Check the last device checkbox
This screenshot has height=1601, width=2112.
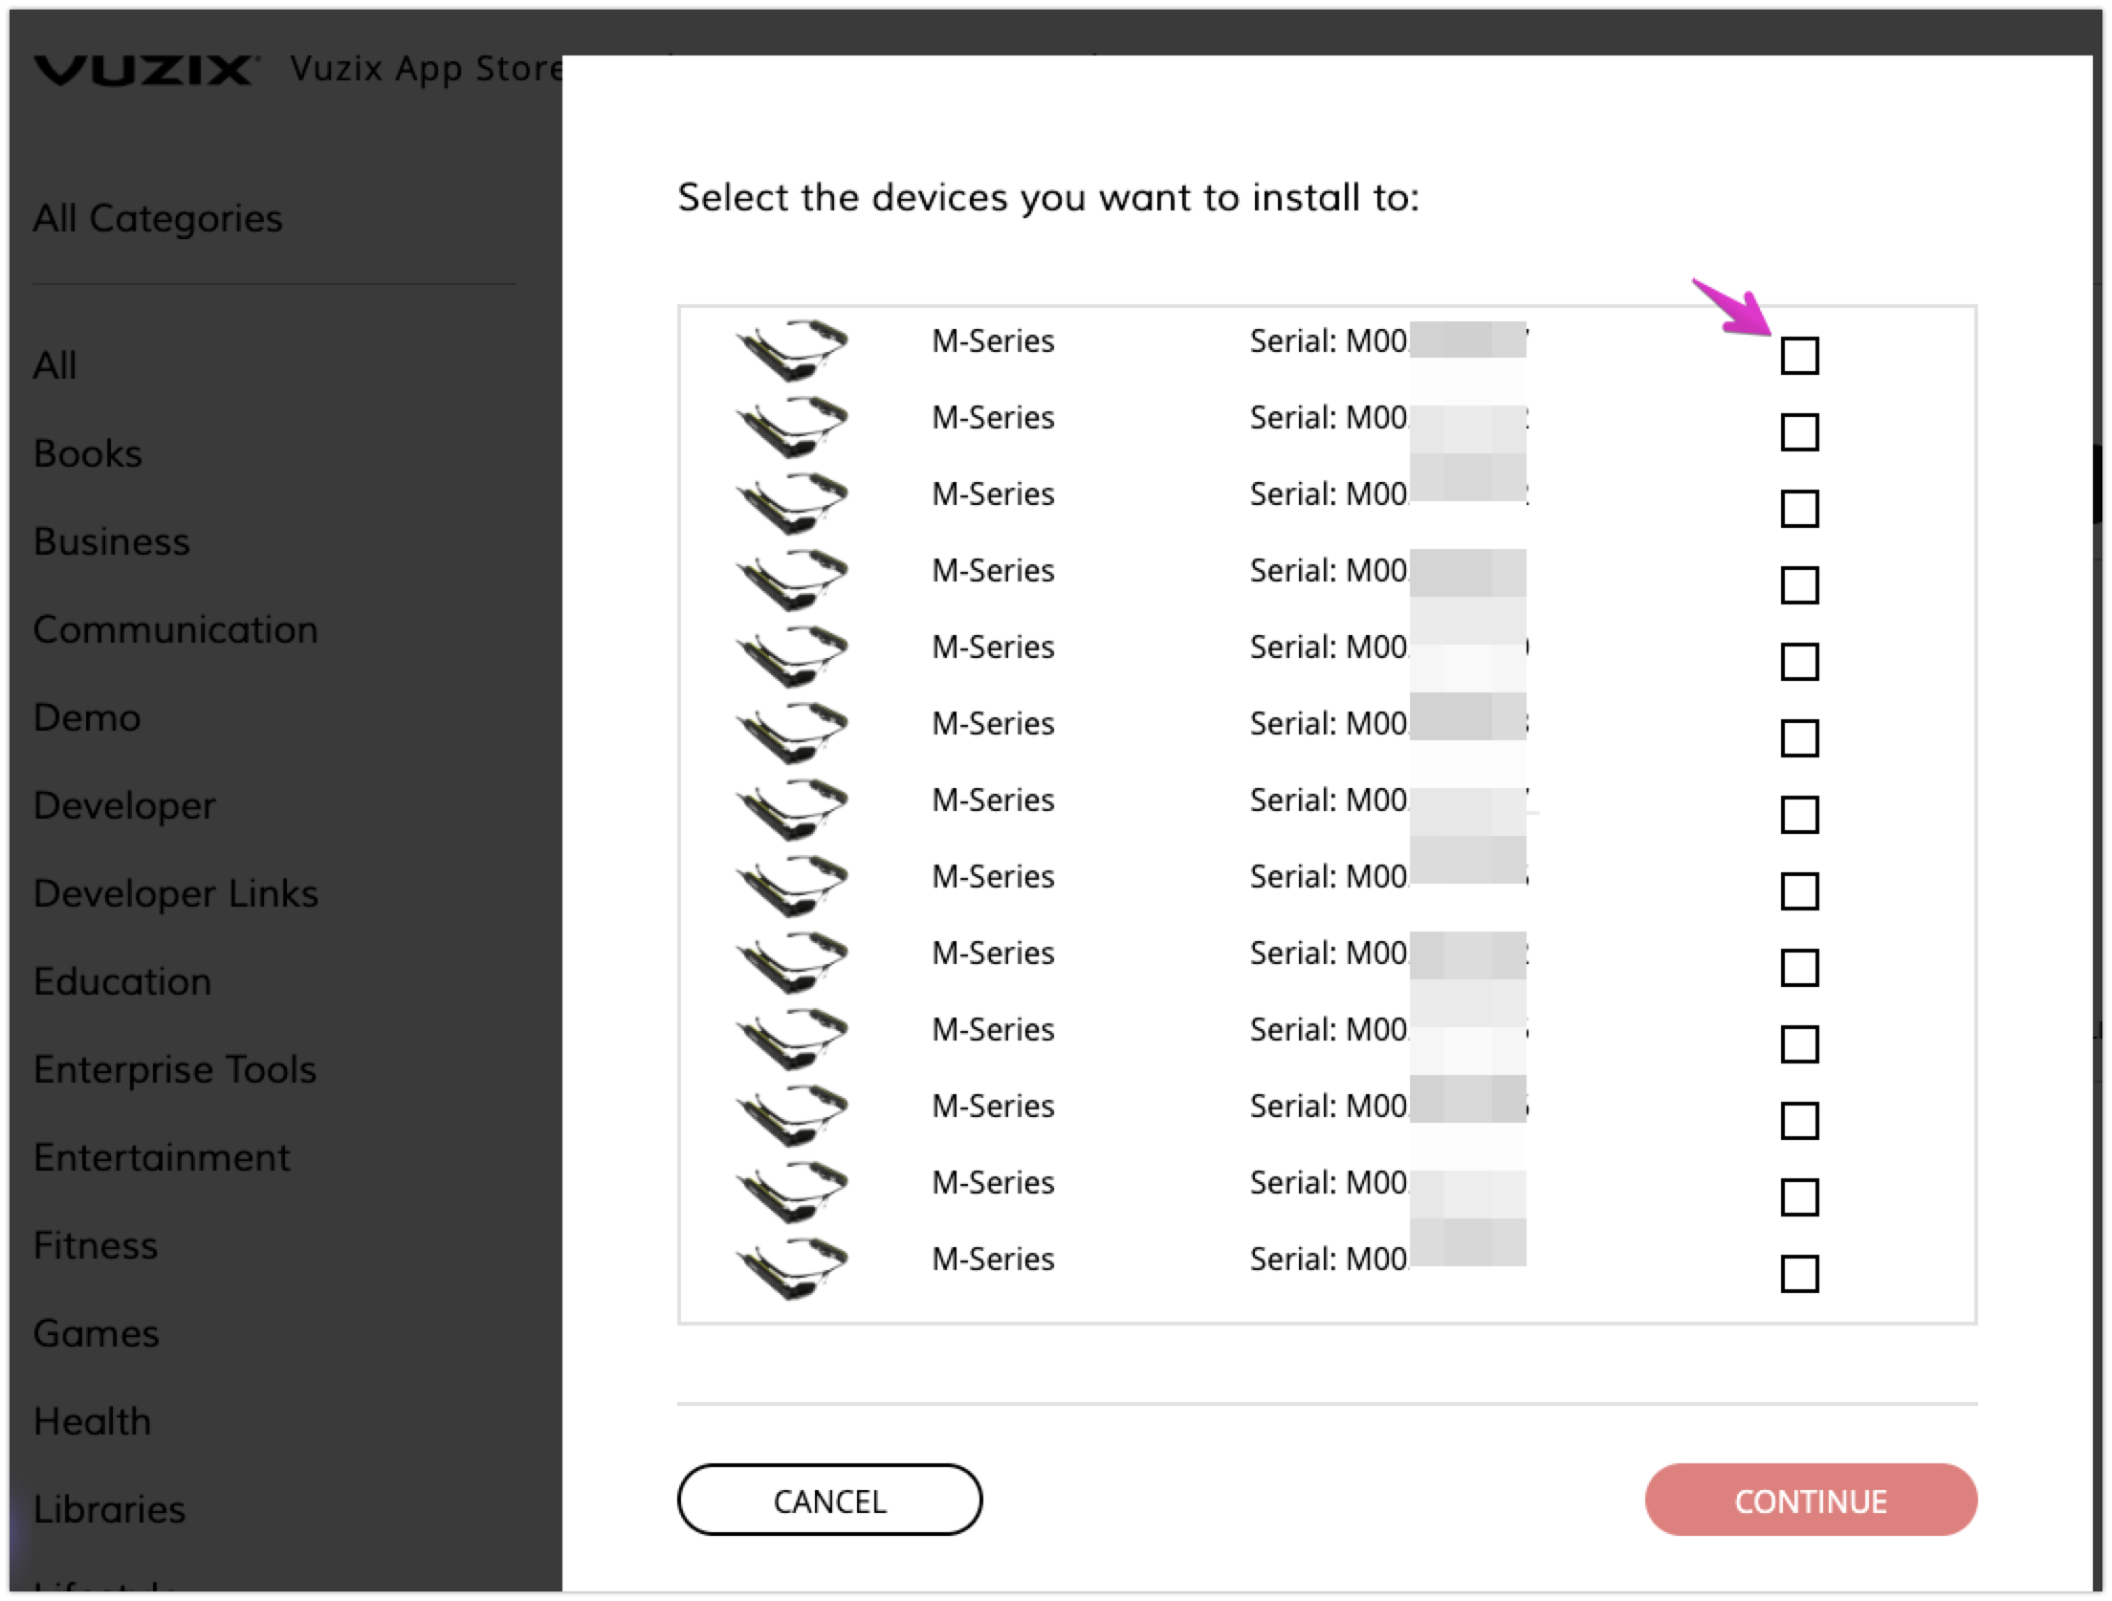1799,1274
